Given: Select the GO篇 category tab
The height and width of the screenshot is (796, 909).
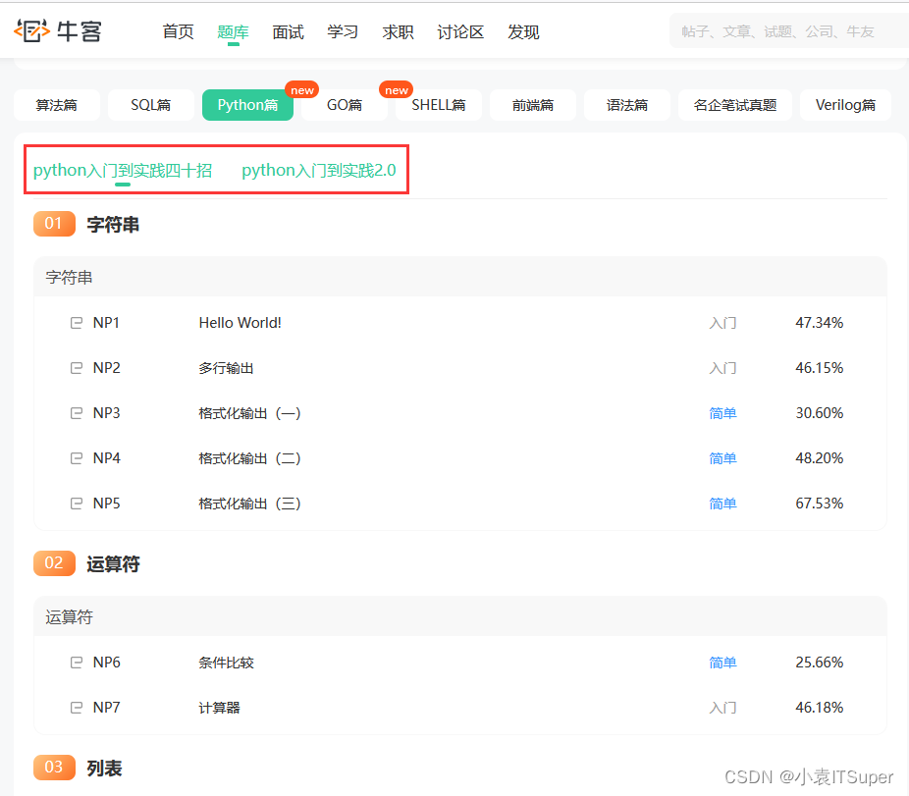Looking at the screenshot, I should [x=345, y=105].
